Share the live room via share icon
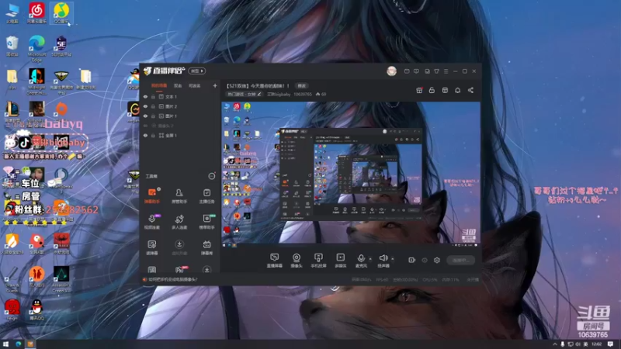Viewport: 621px width, 349px height. [x=470, y=90]
